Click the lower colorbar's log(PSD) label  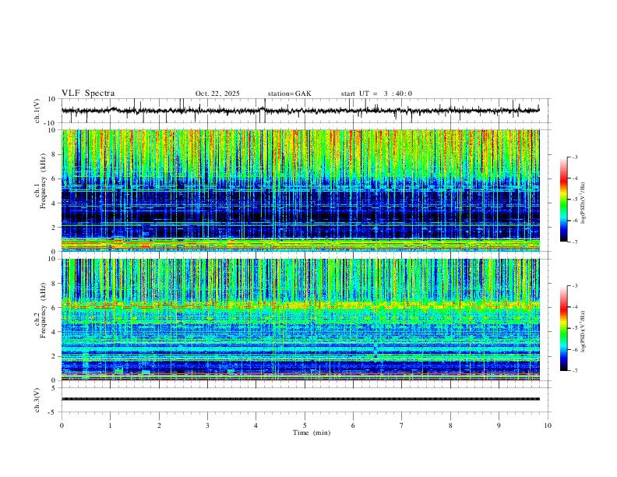(x=584, y=332)
